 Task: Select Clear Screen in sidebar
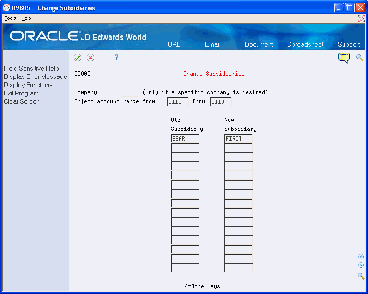(22, 102)
